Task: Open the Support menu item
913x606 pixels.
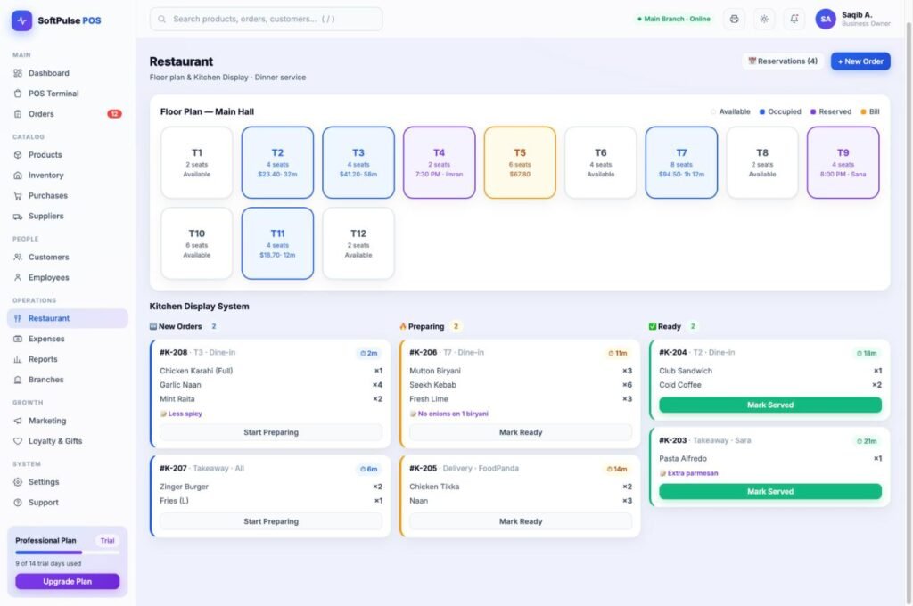Action: pyautogui.click(x=68, y=503)
